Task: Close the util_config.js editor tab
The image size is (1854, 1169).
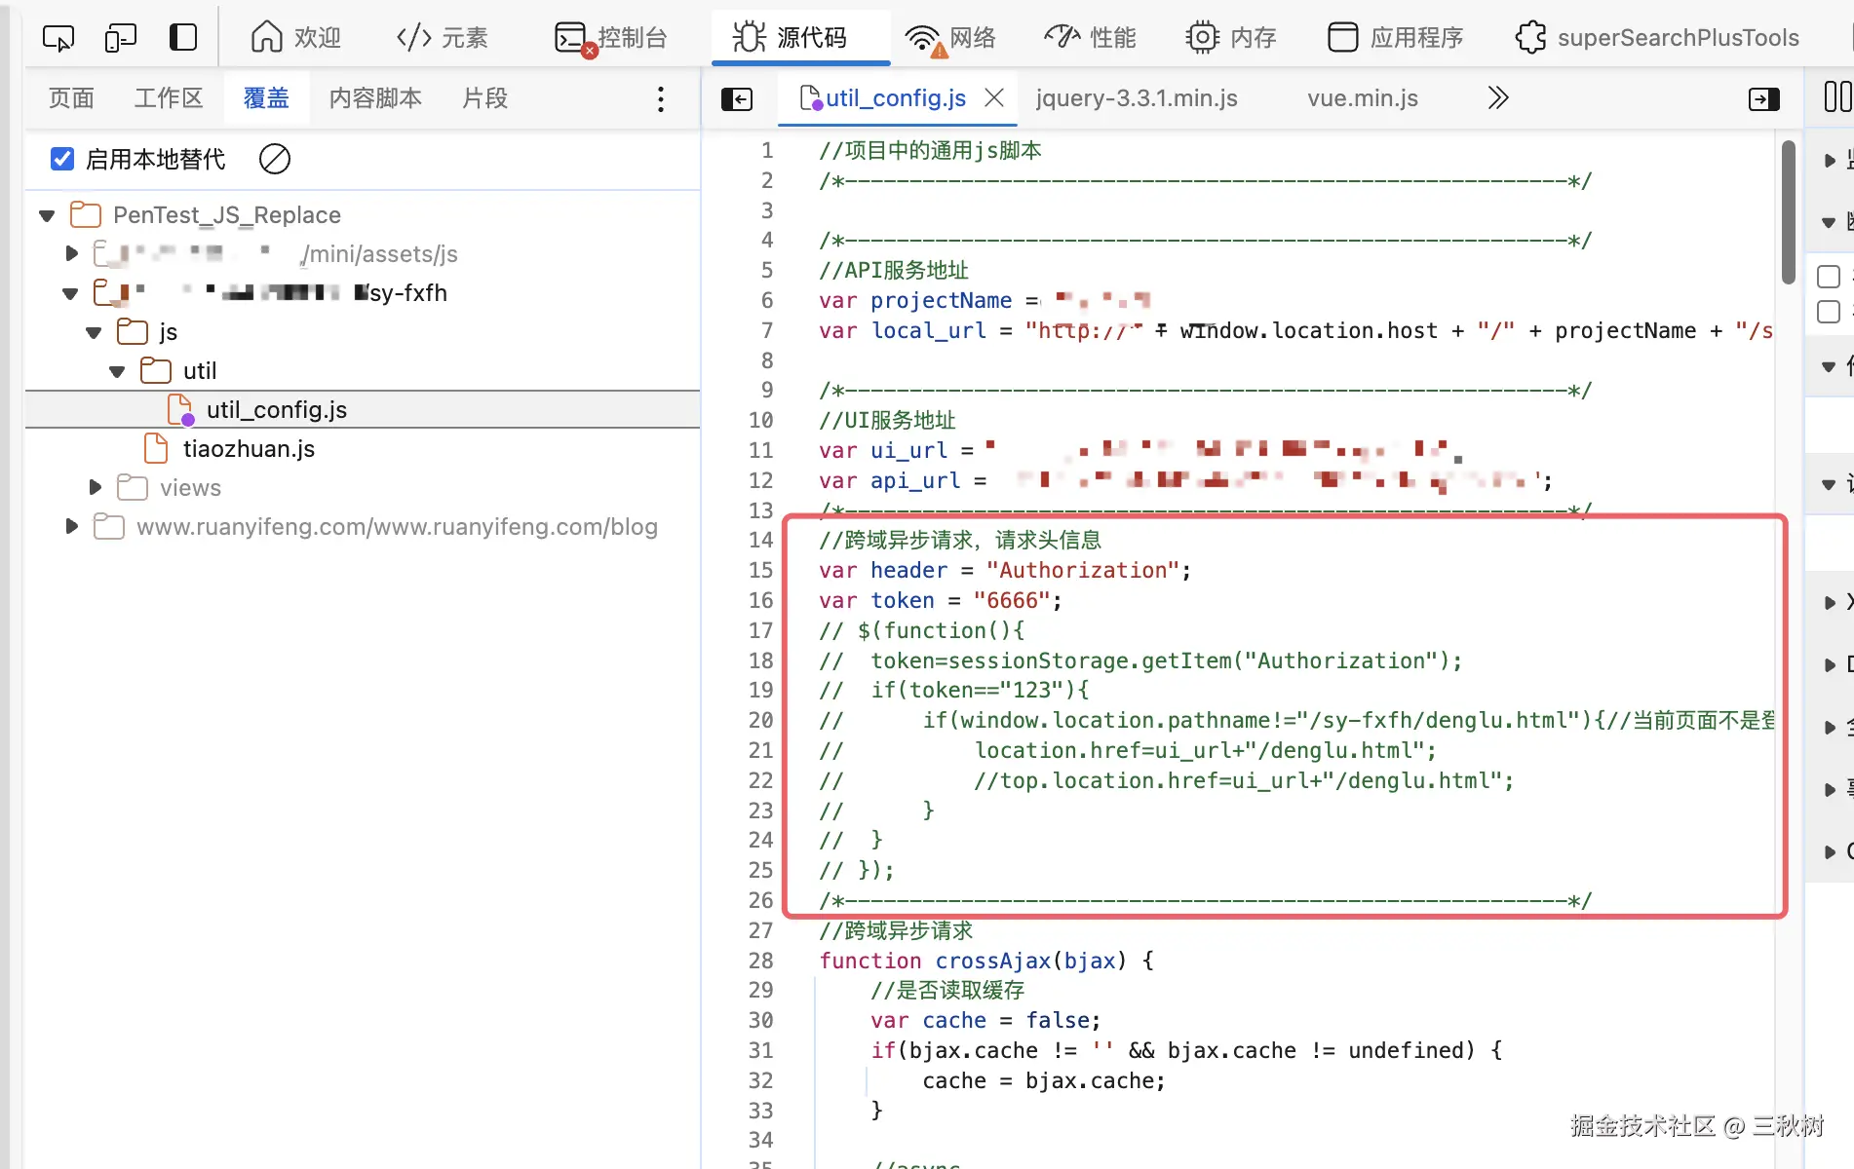Action: click(x=994, y=98)
